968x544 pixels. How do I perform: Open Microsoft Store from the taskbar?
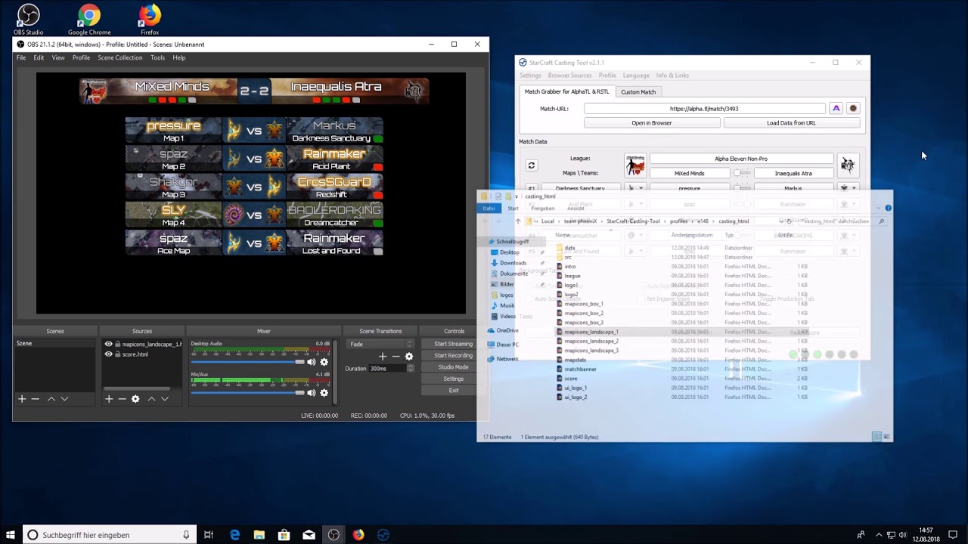click(284, 535)
